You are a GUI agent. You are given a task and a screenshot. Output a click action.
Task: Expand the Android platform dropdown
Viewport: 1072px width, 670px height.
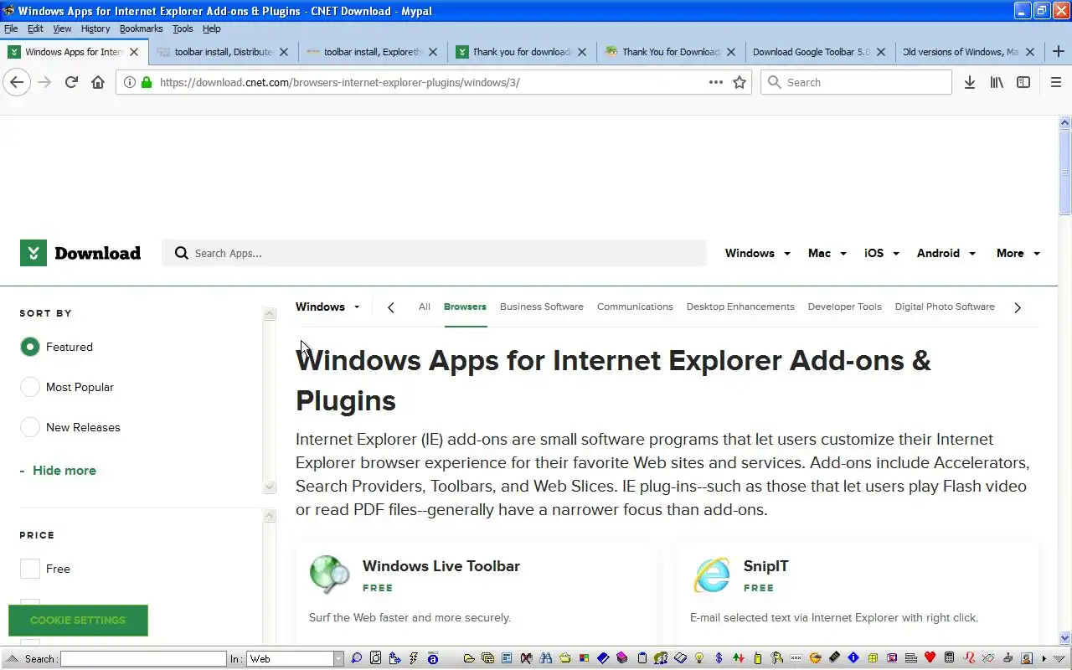click(946, 253)
